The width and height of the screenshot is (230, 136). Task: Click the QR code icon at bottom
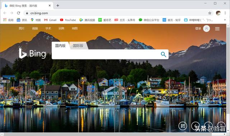183,126
